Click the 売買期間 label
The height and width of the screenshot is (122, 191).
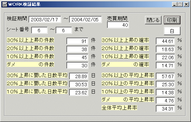[117, 19]
